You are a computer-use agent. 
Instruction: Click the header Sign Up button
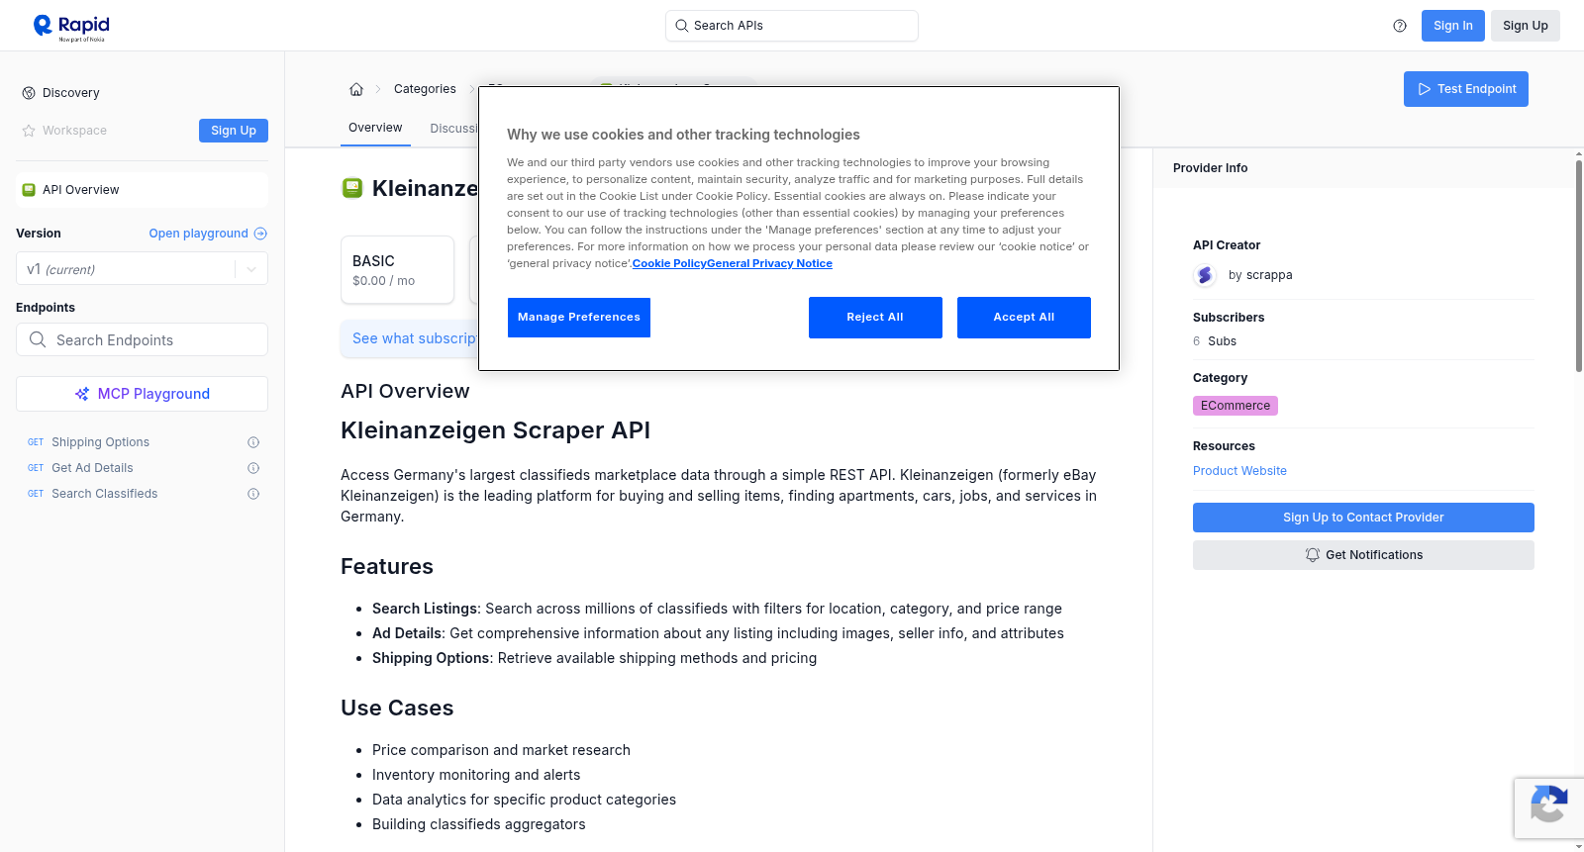coord(1526,26)
